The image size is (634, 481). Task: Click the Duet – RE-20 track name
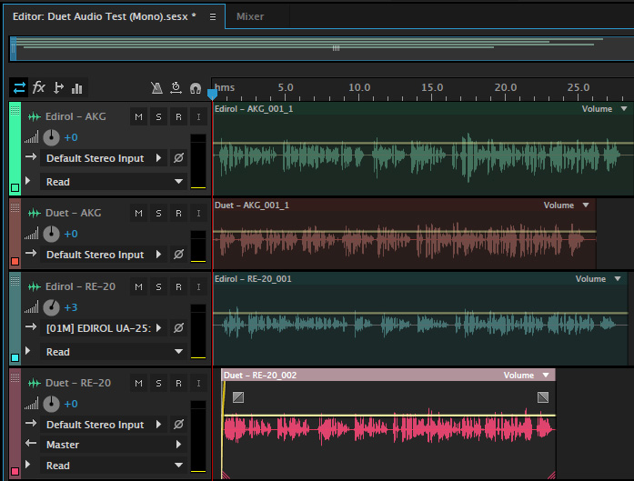click(x=78, y=383)
